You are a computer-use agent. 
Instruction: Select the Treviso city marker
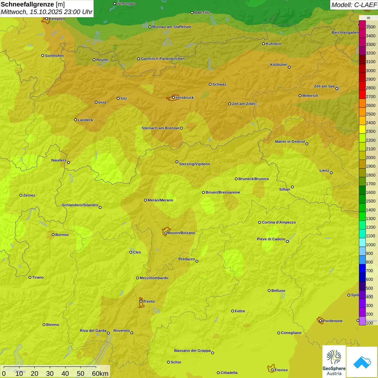click(272, 370)
